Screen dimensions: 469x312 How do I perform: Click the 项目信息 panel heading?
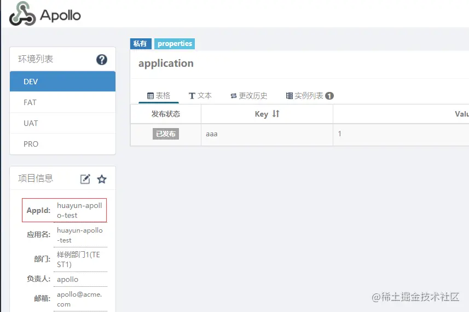pos(36,178)
